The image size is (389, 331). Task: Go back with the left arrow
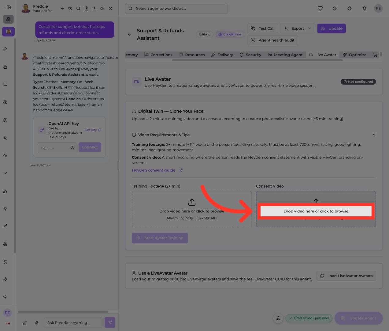(129, 34)
